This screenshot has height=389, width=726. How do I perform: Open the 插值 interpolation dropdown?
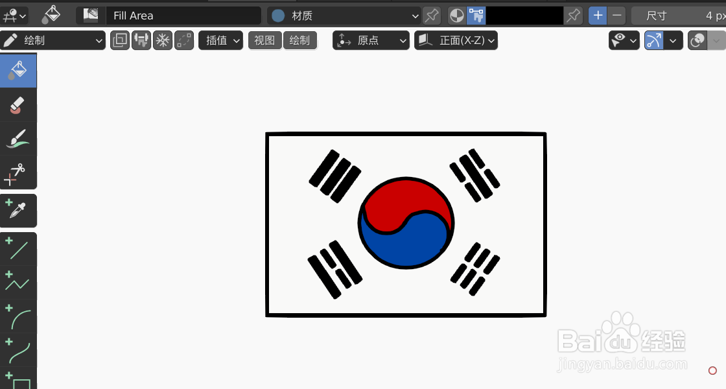point(220,40)
